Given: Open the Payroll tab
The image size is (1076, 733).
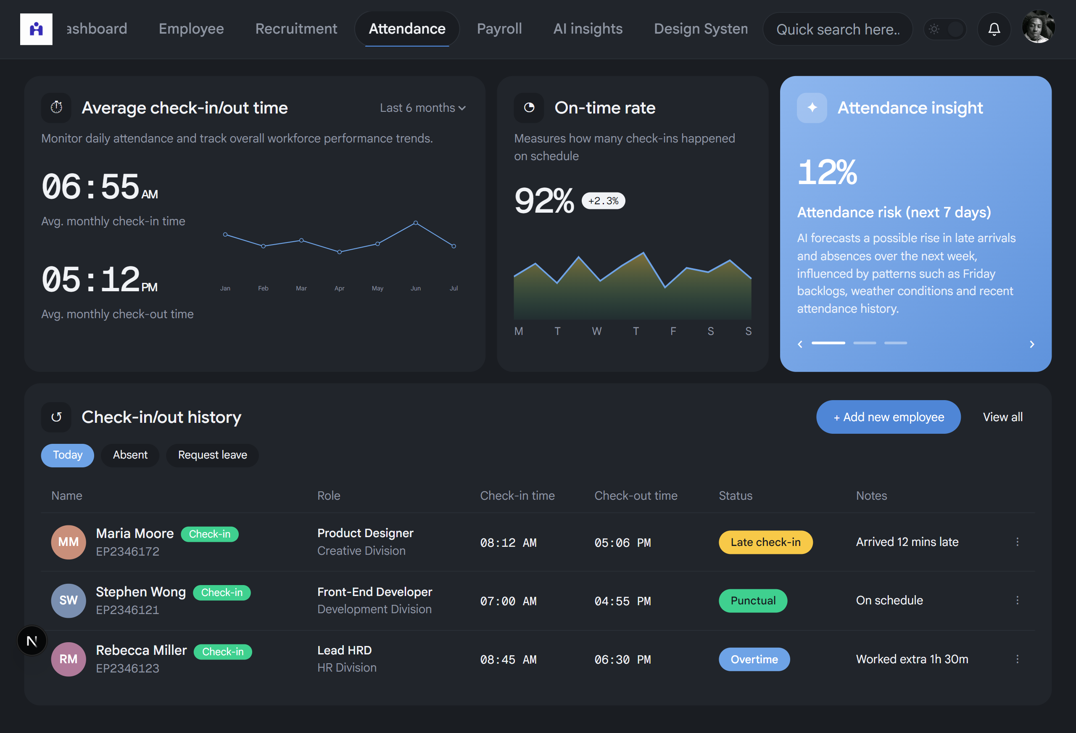Looking at the screenshot, I should click(x=499, y=29).
